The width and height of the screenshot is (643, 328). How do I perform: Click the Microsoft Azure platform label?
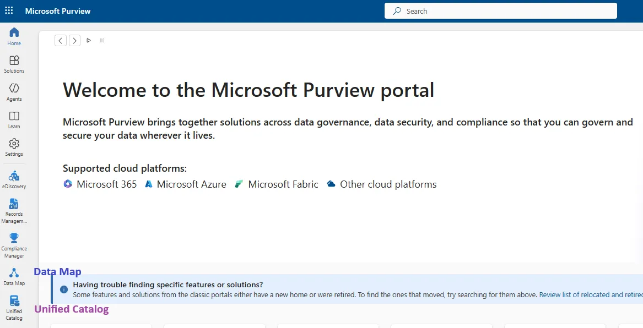tap(192, 184)
